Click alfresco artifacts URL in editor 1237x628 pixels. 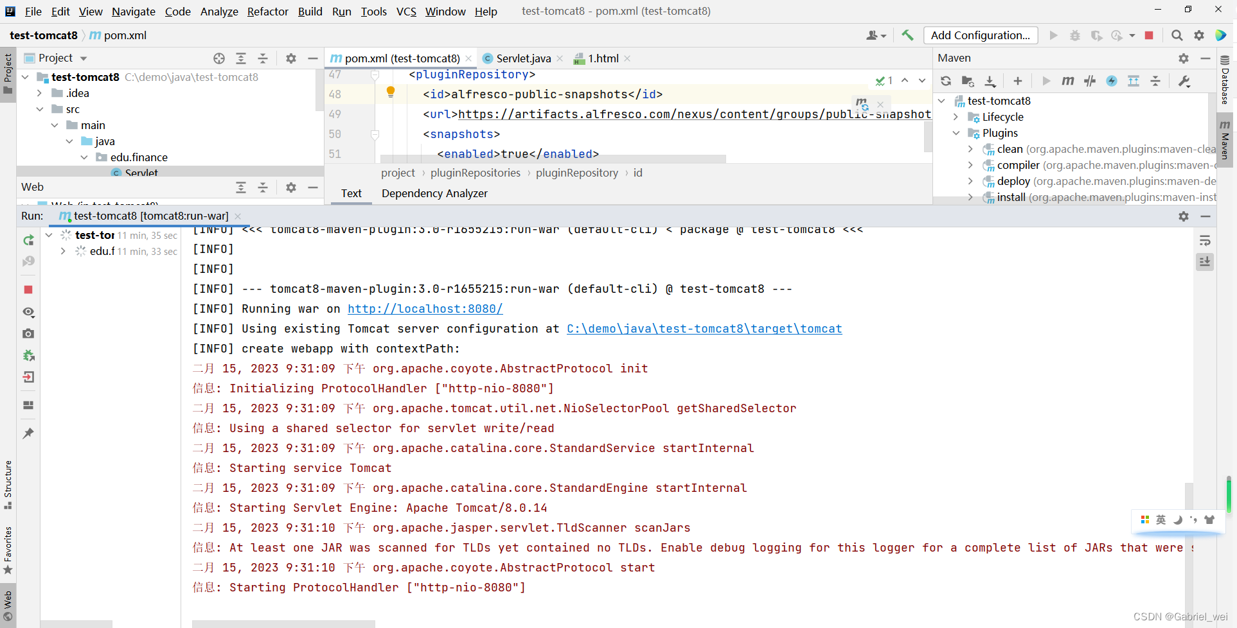tap(694, 114)
